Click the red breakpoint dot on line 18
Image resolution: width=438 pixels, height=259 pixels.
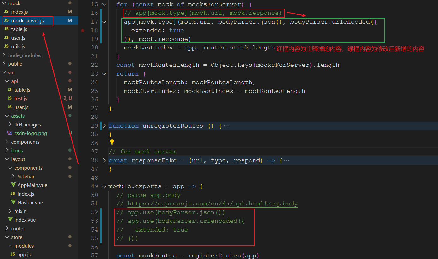click(82, 30)
